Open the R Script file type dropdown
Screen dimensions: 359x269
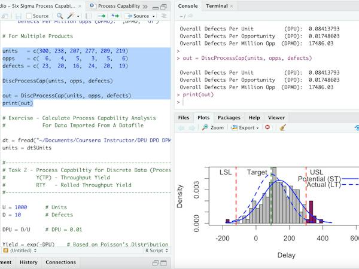pos(157,250)
